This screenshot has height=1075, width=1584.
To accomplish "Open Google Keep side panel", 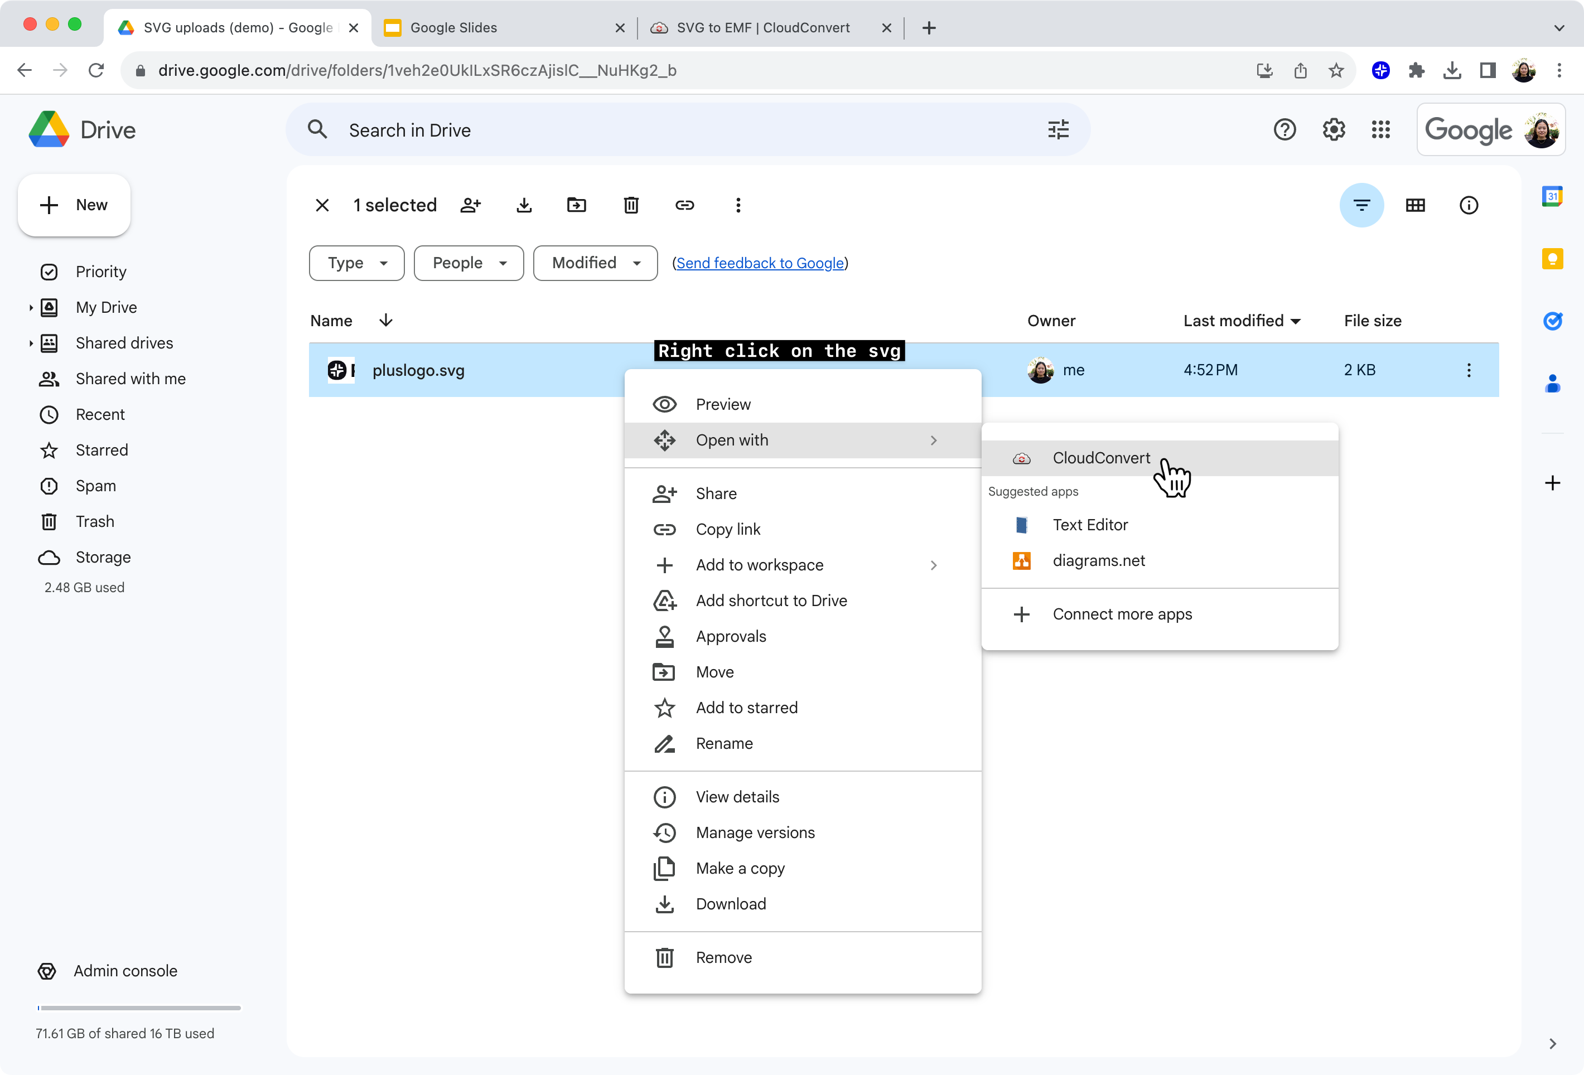I will pos(1552,259).
